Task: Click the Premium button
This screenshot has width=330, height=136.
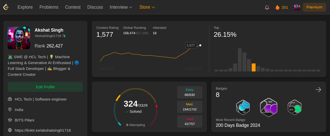Action: tap(314, 7)
